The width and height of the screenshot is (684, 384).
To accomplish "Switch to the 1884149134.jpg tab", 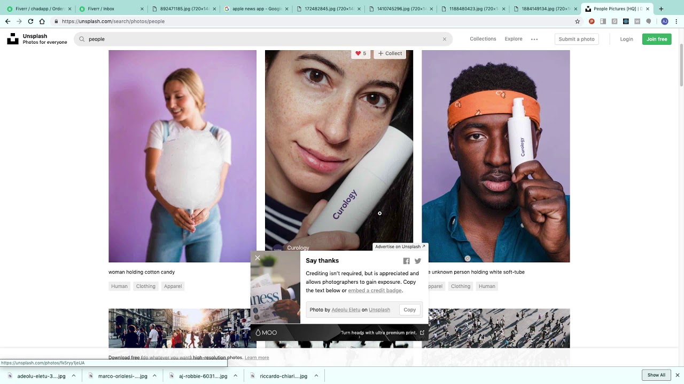I will (x=544, y=9).
